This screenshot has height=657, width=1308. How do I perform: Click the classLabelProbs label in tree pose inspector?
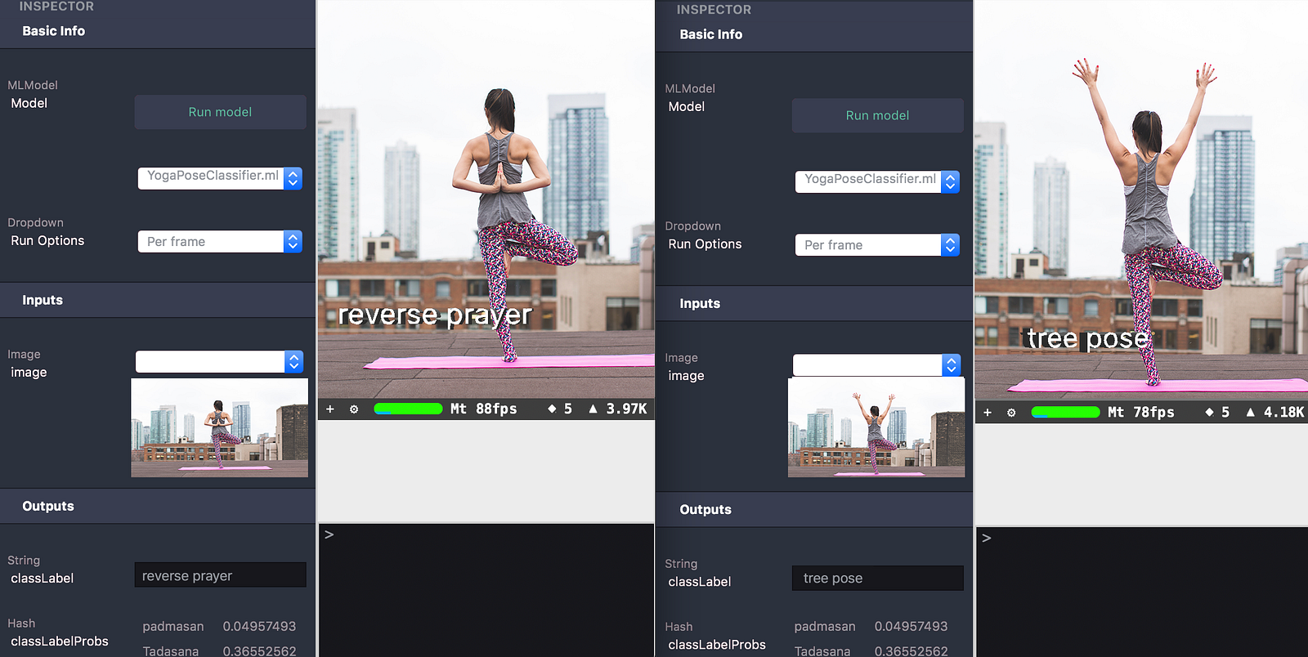click(x=717, y=645)
